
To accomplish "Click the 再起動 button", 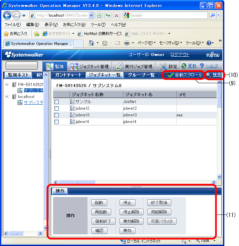I will (x=101, y=212).
